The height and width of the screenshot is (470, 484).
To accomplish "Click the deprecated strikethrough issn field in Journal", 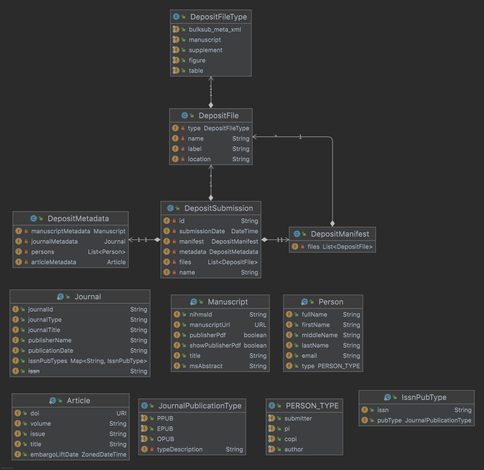I will click(34, 371).
